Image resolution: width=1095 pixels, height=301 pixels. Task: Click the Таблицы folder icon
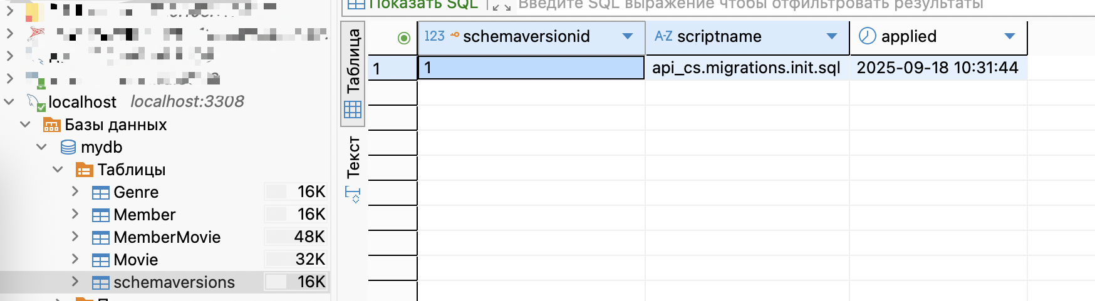(84, 170)
